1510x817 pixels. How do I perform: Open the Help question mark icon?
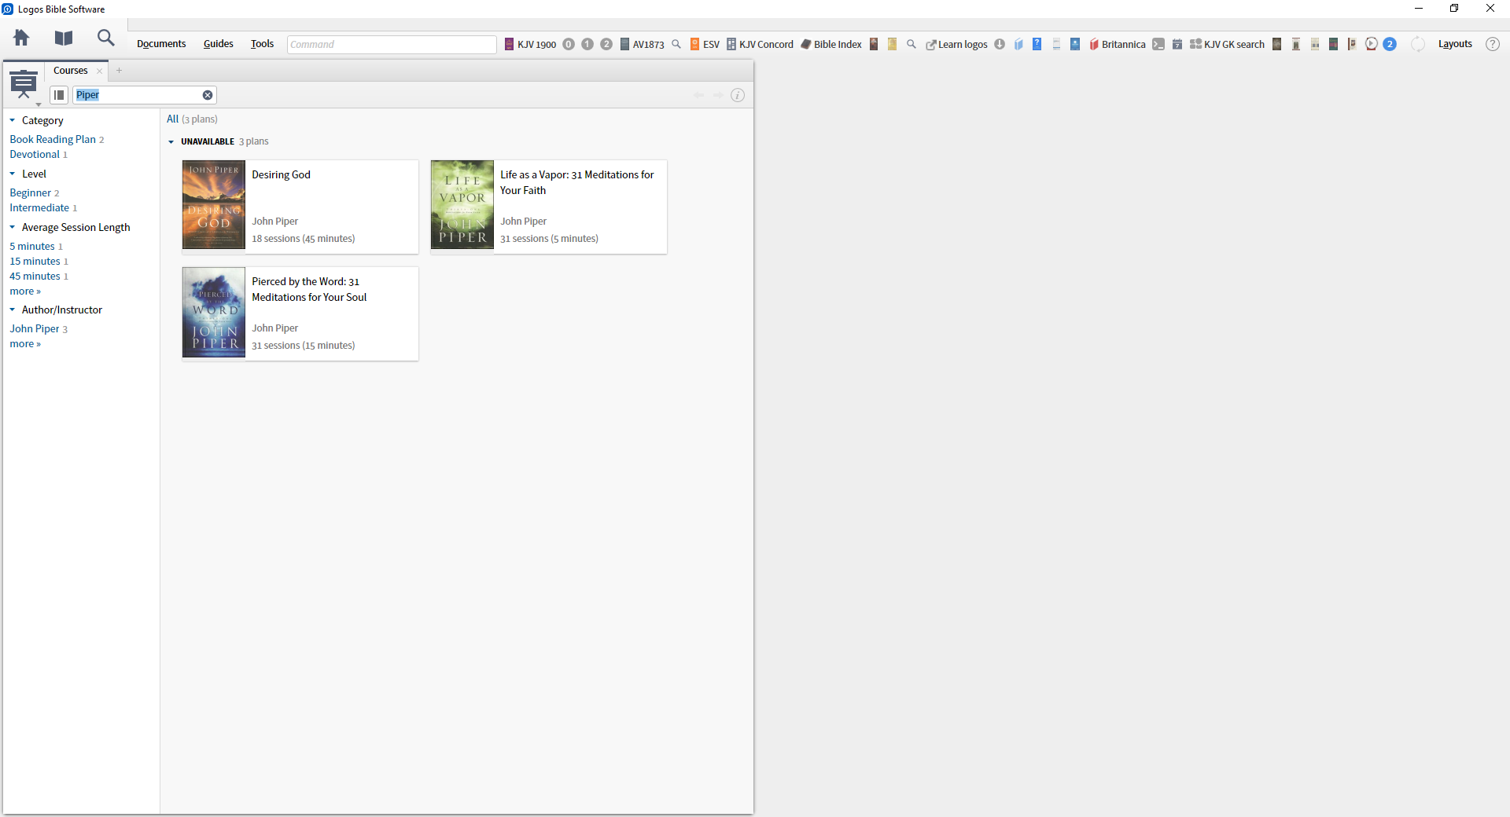tap(1493, 44)
